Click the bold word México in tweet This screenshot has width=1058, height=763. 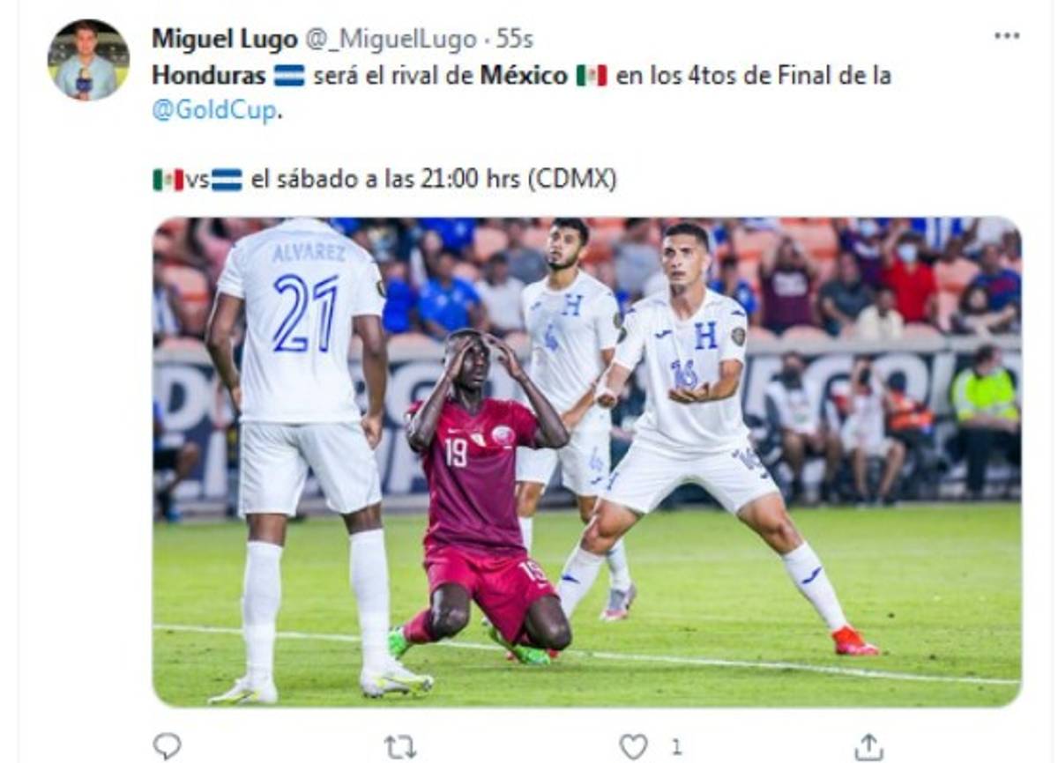click(524, 76)
